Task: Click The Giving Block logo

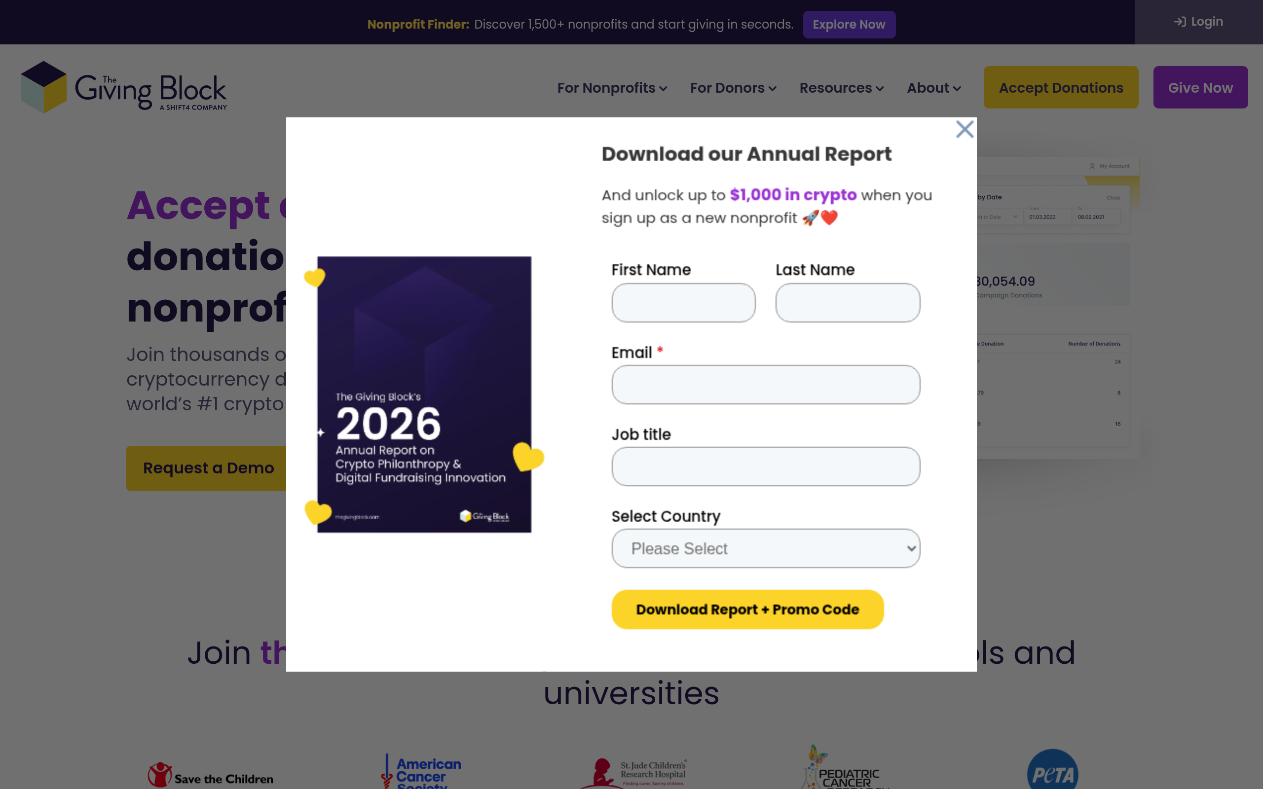Action: pos(124,87)
